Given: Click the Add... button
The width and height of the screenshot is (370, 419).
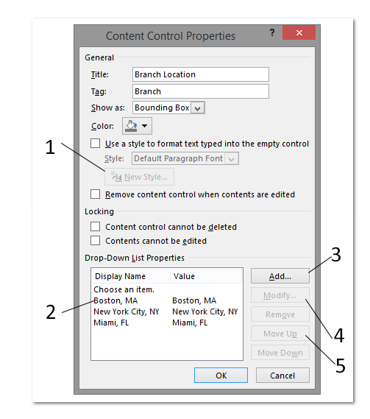Looking at the screenshot, I should 280,276.
